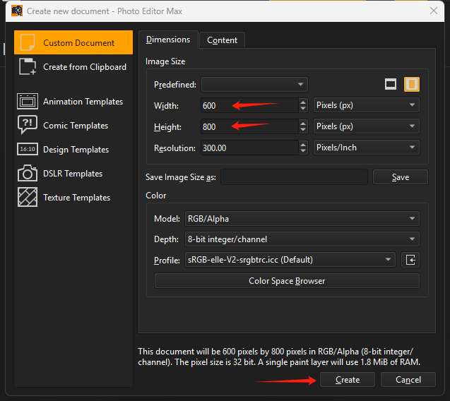Screen dimensions: 450x401
Task: Decrease Width with the down arrow
Action: (303, 109)
